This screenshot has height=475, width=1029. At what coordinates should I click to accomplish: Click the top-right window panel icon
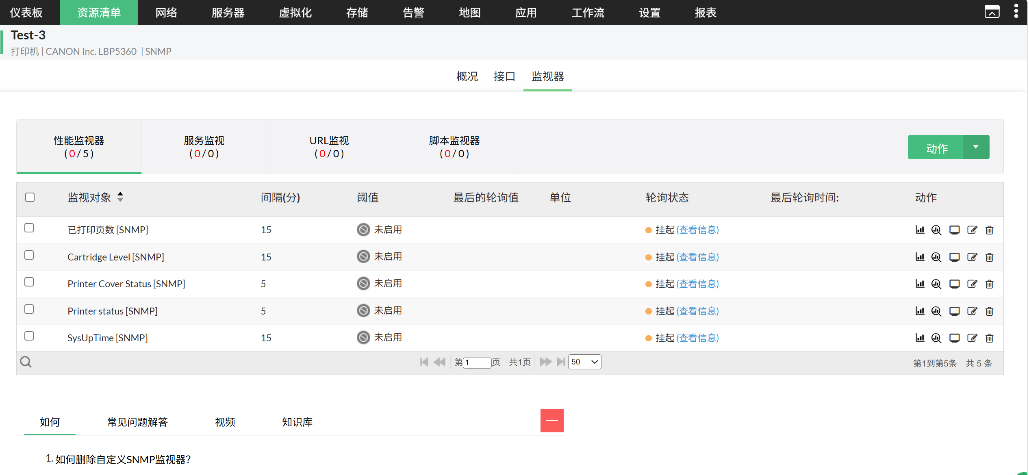tap(992, 12)
